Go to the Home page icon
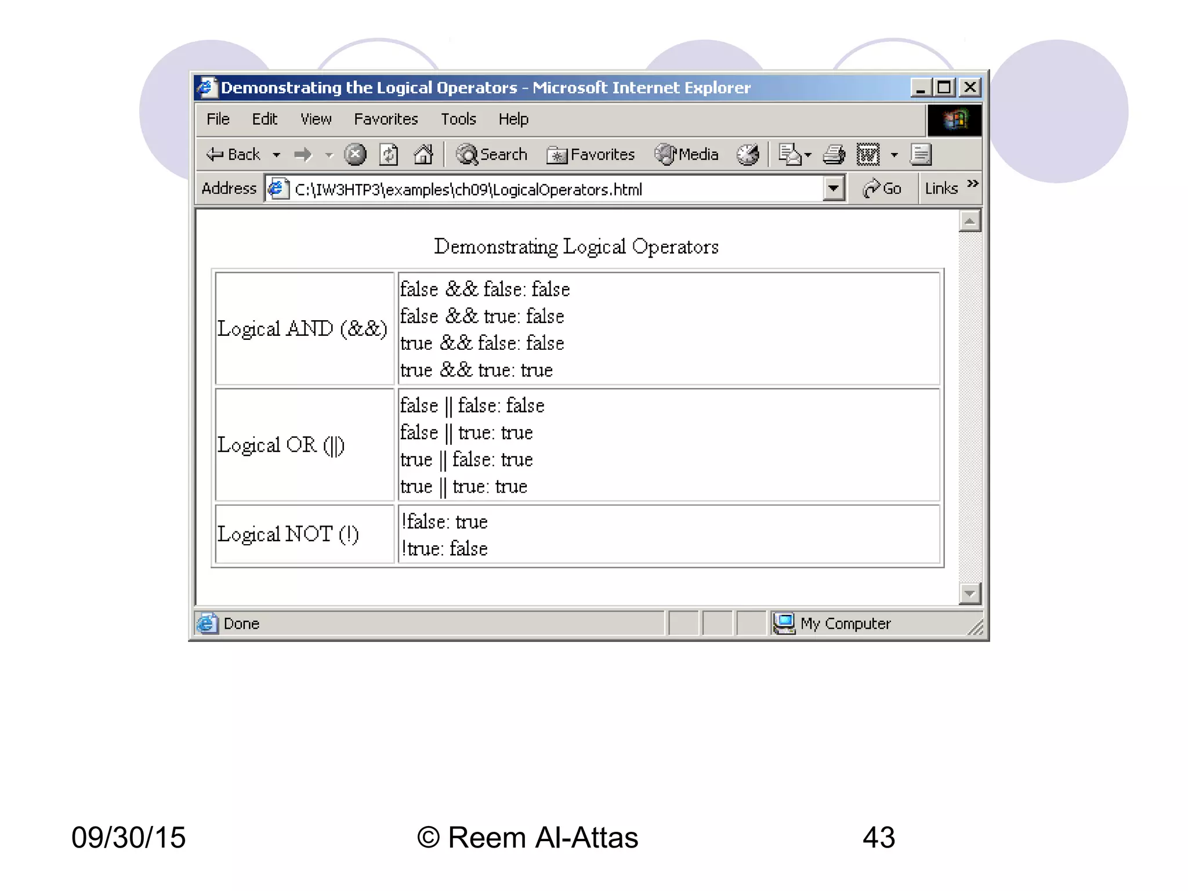 [423, 154]
